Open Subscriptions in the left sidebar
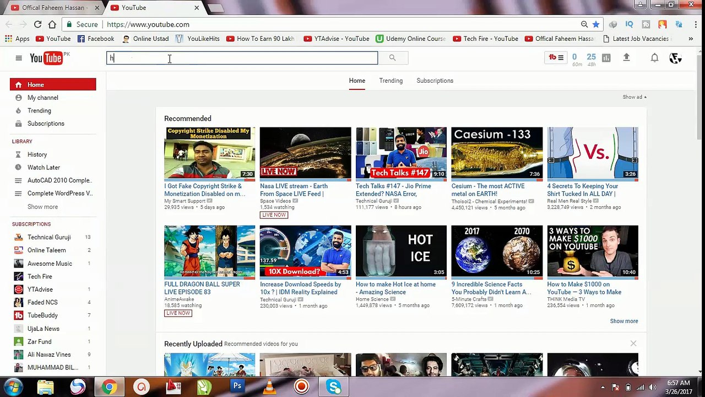This screenshot has height=397, width=705. (x=46, y=124)
